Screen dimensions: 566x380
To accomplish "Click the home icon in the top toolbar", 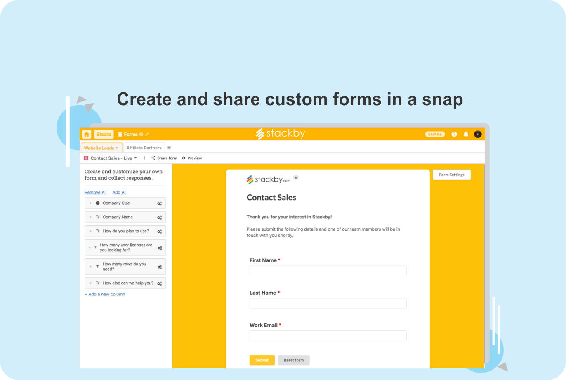I will pyautogui.click(x=86, y=134).
